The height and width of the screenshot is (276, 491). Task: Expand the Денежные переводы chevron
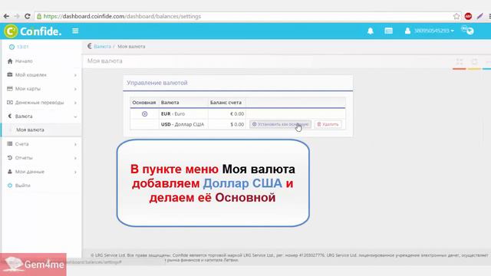click(75, 103)
